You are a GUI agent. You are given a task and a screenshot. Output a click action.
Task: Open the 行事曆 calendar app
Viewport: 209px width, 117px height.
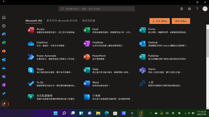[x=107, y=97]
